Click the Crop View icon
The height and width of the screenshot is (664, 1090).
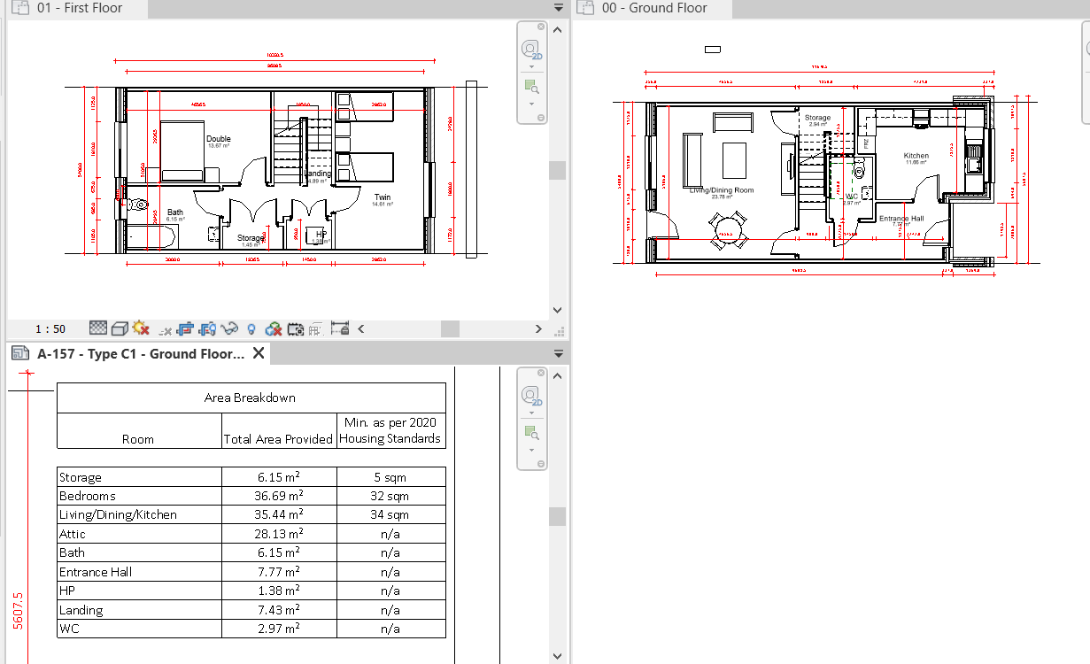click(x=184, y=328)
